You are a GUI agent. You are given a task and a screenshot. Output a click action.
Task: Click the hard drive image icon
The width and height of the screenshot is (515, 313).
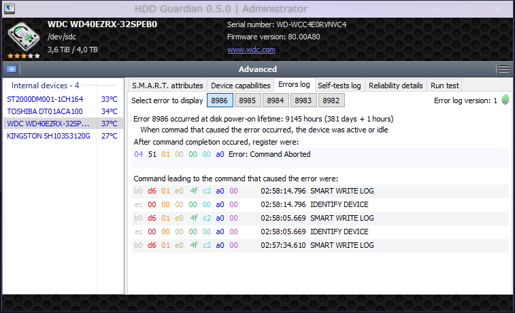point(23,36)
